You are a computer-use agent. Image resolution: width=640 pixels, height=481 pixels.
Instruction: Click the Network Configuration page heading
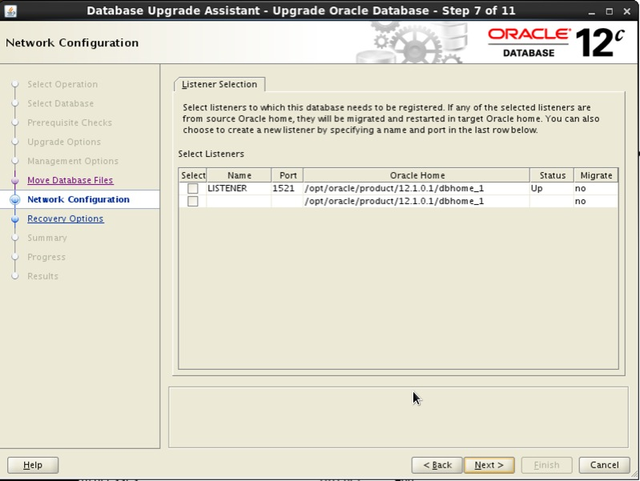pyautogui.click(x=72, y=43)
